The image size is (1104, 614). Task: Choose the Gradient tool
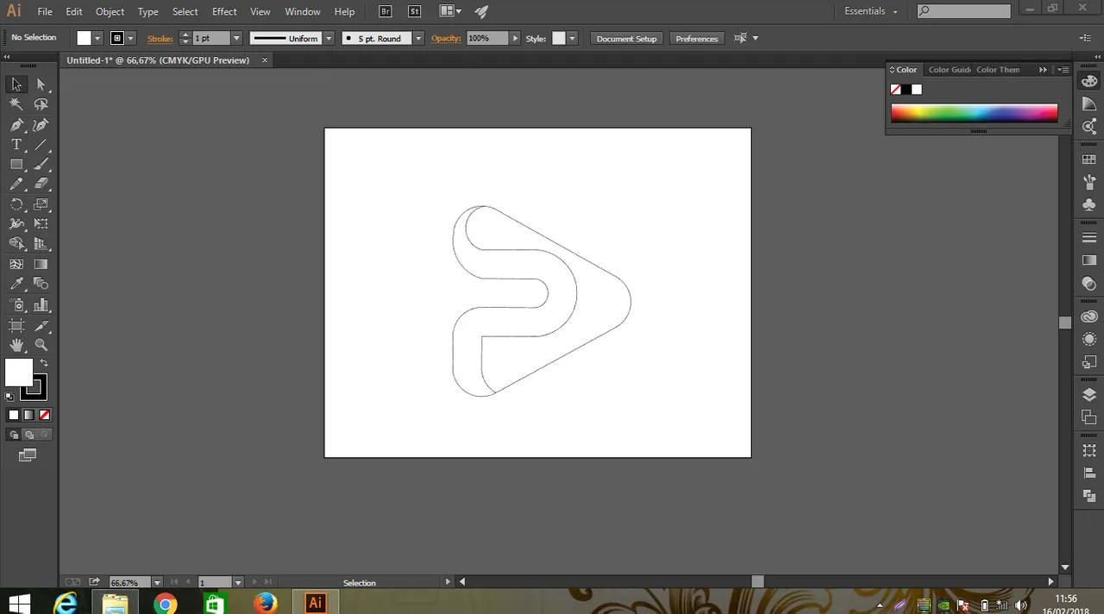point(41,265)
